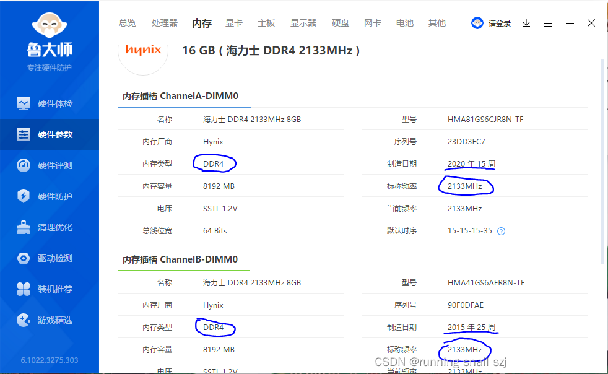Click the 请登录 login link
The width and height of the screenshot is (608, 374).
coord(500,24)
